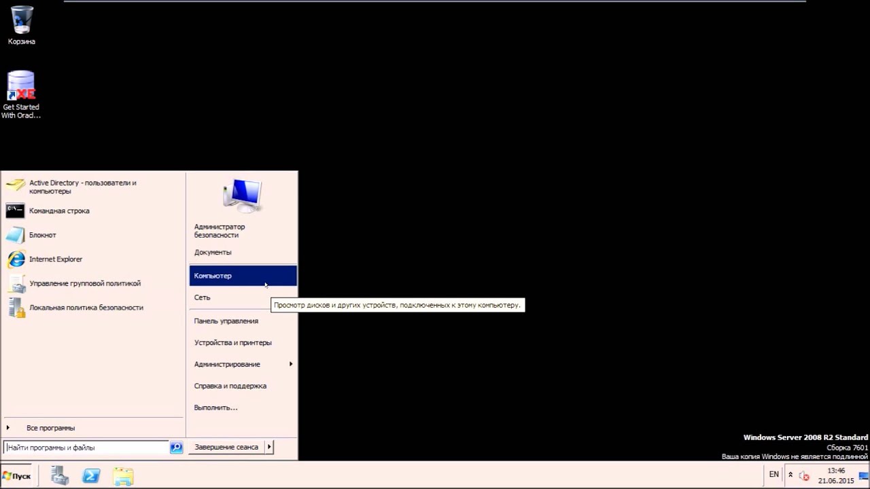870x489 pixels.
Task: Open Документы from Start menu
Action: pos(213,252)
